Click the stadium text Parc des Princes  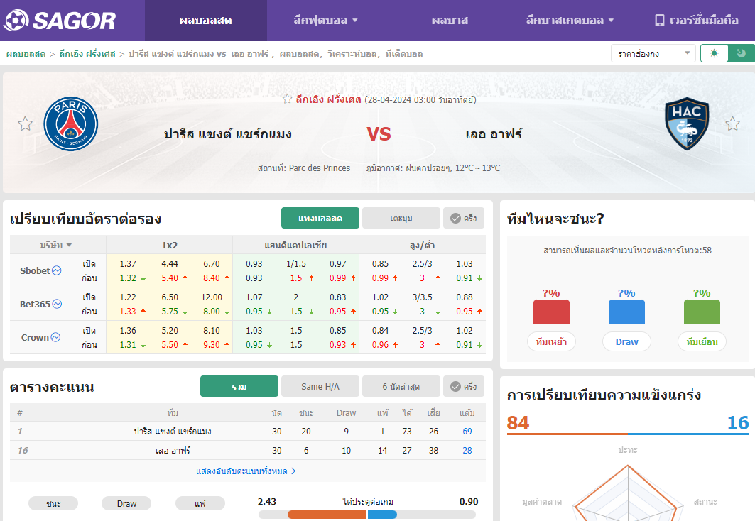click(x=320, y=168)
